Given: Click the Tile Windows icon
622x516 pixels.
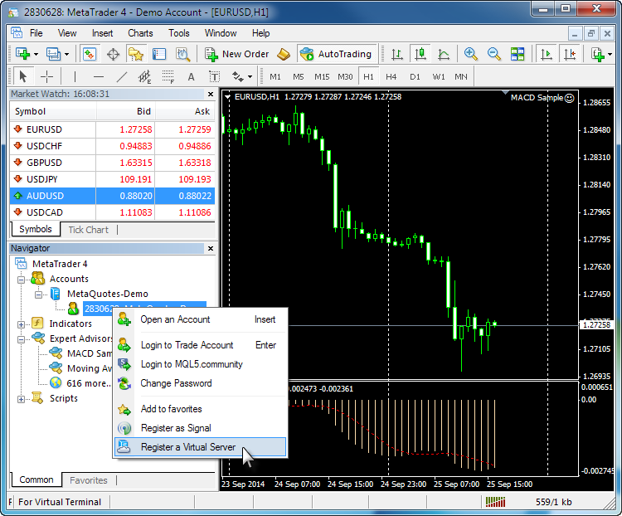Looking at the screenshot, I should (518, 54).
